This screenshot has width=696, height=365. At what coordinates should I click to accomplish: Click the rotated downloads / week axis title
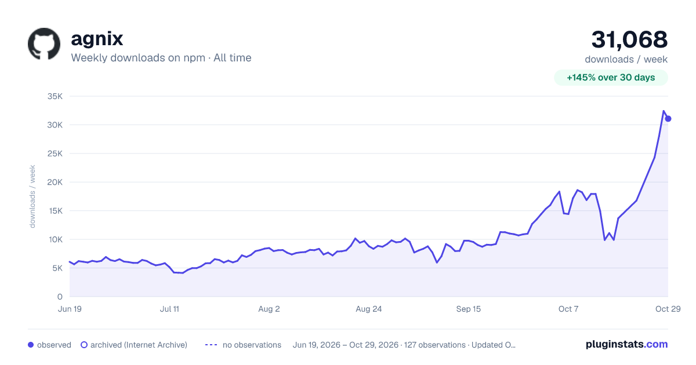tap(33, 196)
